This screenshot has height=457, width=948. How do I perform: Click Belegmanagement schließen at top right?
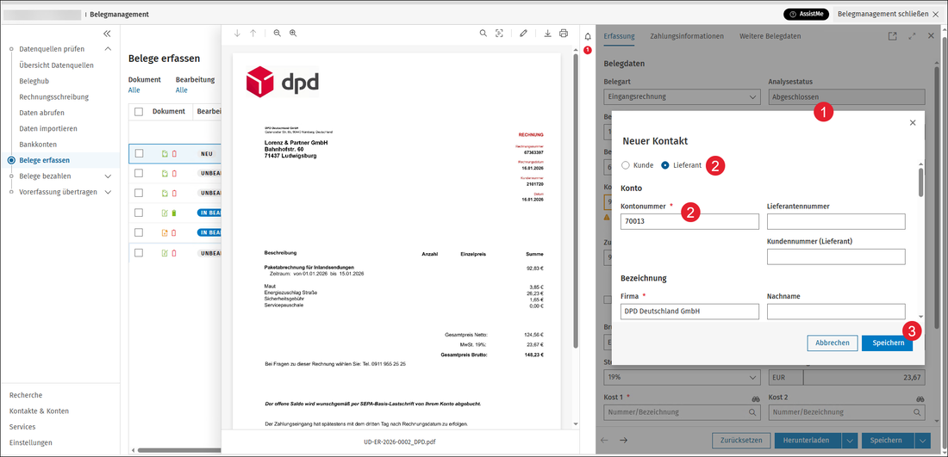(888, 14)
